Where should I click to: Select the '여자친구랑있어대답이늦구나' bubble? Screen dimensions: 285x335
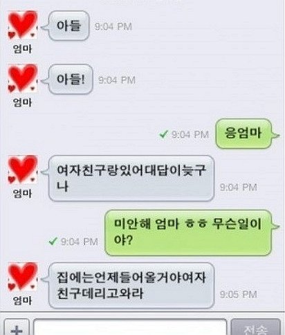tap(131, 178)
